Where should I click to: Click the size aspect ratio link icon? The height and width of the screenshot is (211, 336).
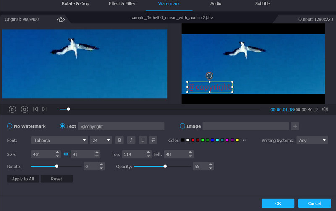click(66, 154)
